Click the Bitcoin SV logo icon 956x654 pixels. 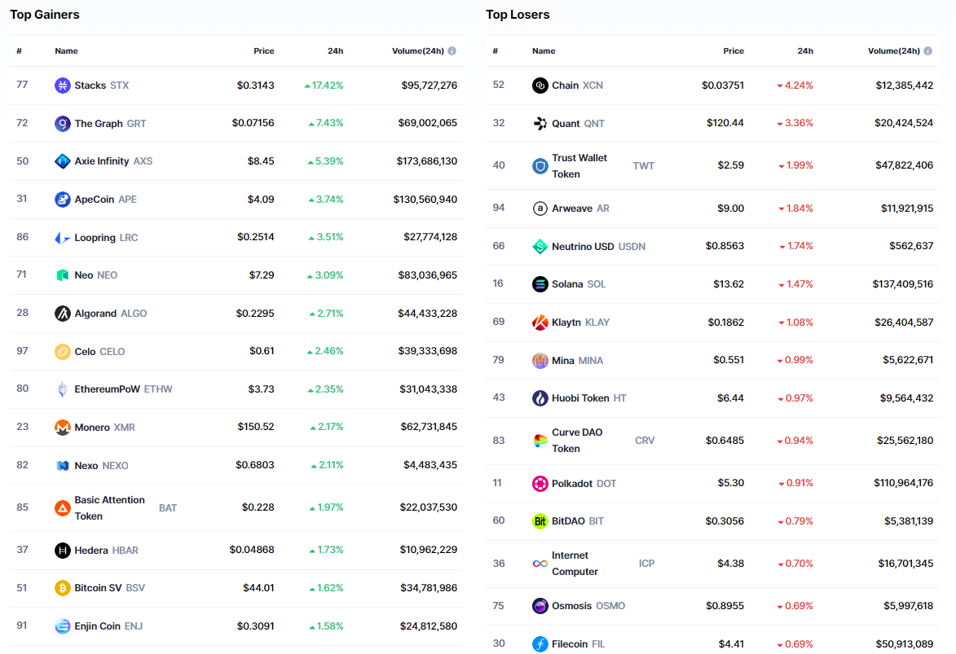[63, 588]
